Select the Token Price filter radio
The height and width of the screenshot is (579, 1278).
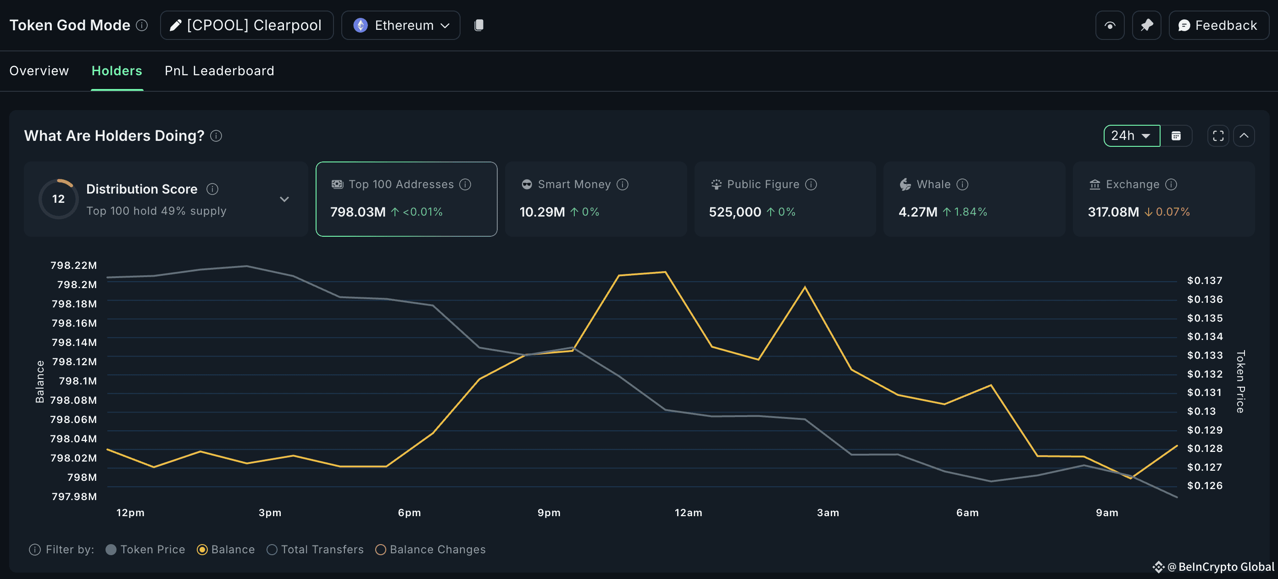click(111, 550)
